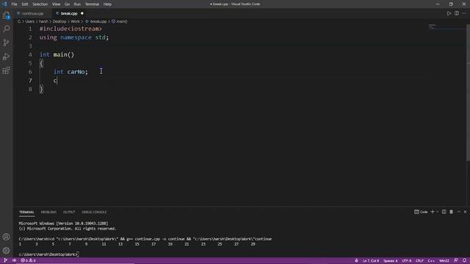Click Ln 7, Col 6 cursor position
Viewport: 470px width, 264px height.
point(371,260)
